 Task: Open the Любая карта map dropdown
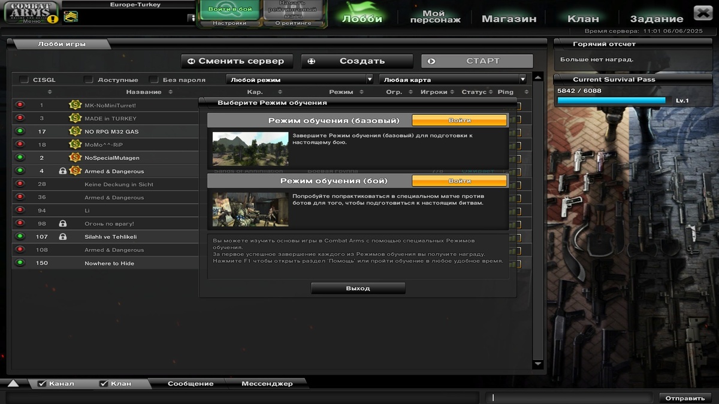453,79
